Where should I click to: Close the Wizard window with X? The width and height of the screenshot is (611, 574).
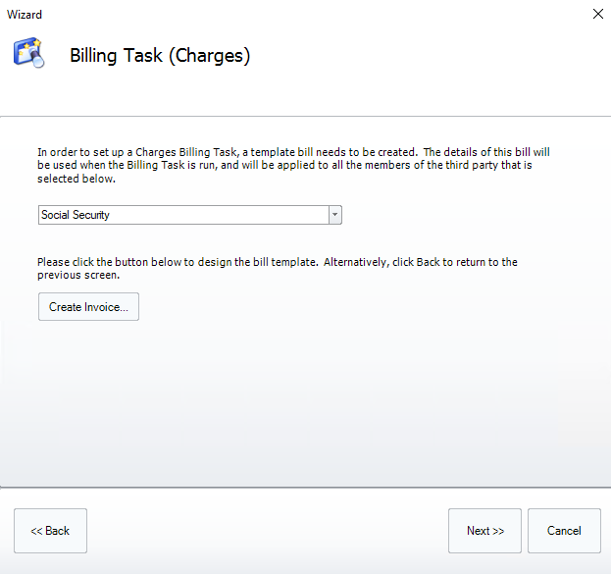[597, 14]
